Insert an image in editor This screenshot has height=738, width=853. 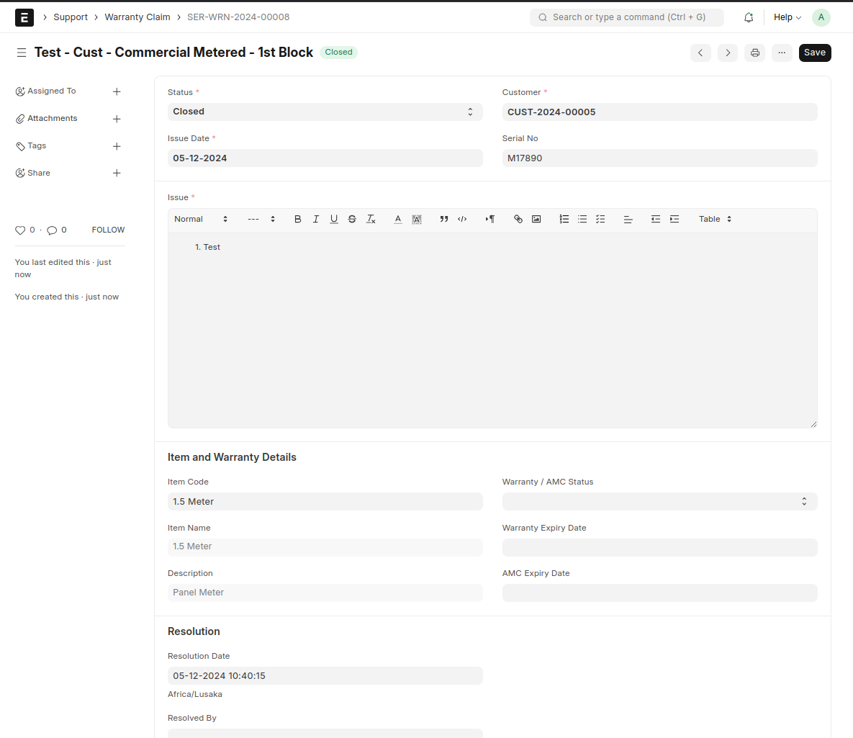pos(536,219)
